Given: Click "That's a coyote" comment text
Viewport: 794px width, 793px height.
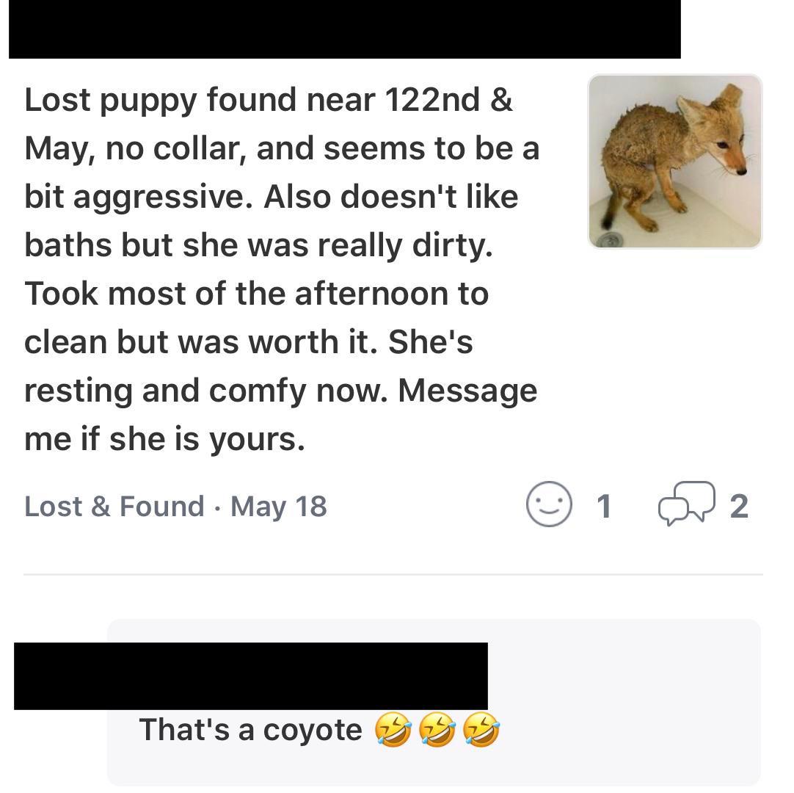Looking at the screenshot, I should (x=250, y=730).
